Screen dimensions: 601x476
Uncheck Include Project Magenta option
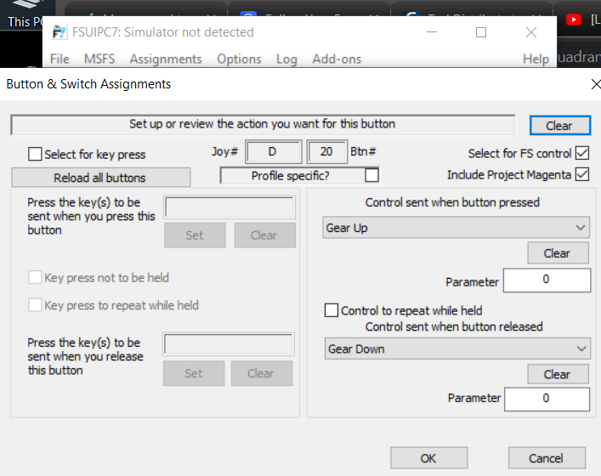[582, 175]
